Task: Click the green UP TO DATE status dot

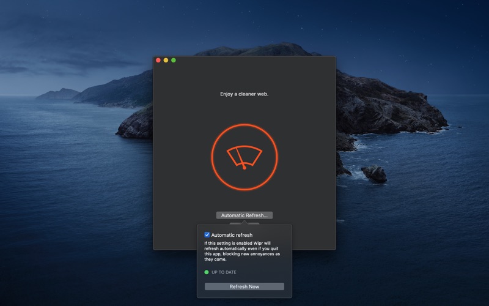Action: tap(206, 272)
